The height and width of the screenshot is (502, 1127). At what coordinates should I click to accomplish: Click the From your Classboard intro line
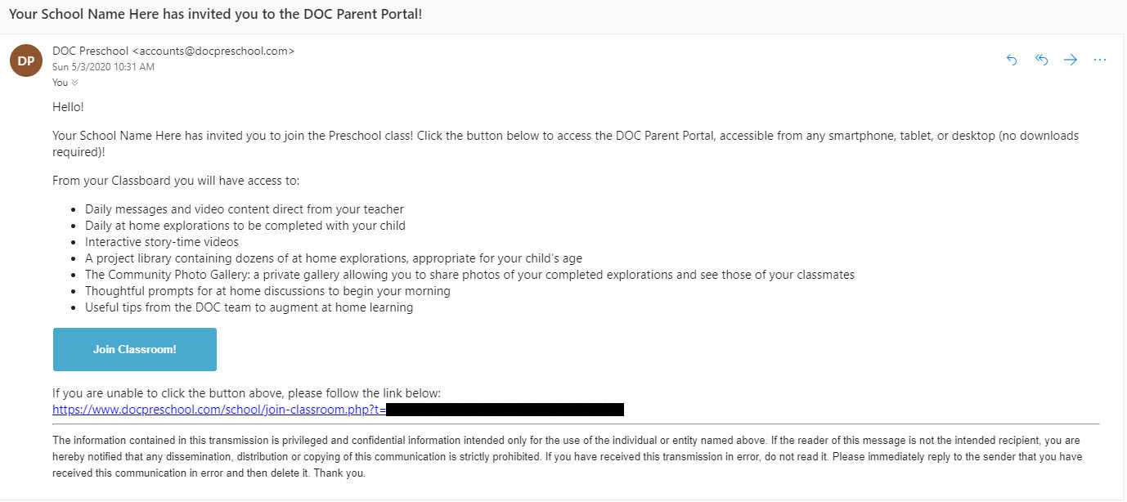click(x=176, y=180)
